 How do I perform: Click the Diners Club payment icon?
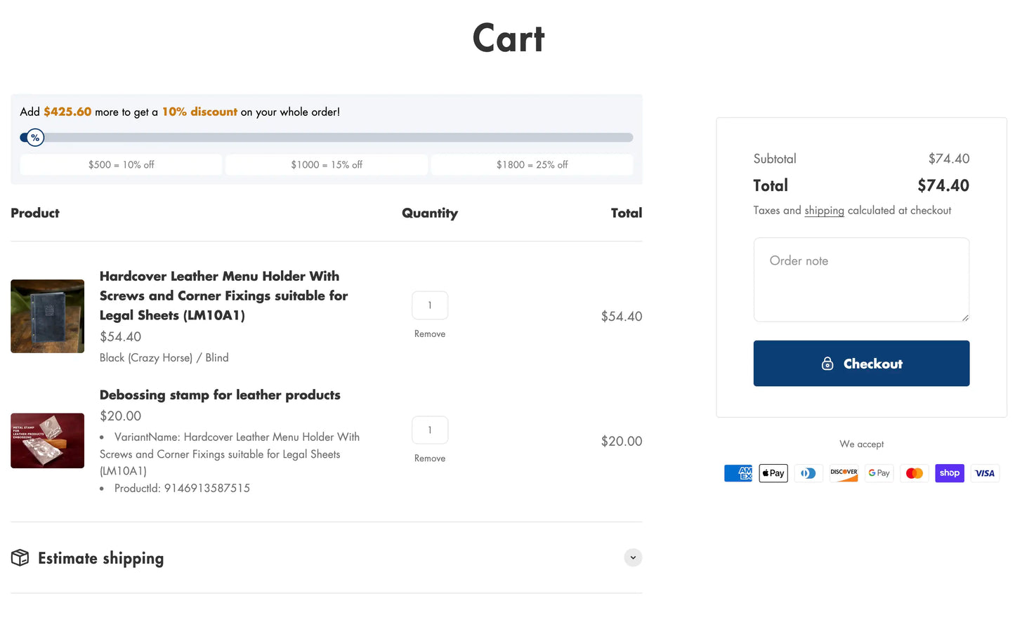tap(808, 473)
